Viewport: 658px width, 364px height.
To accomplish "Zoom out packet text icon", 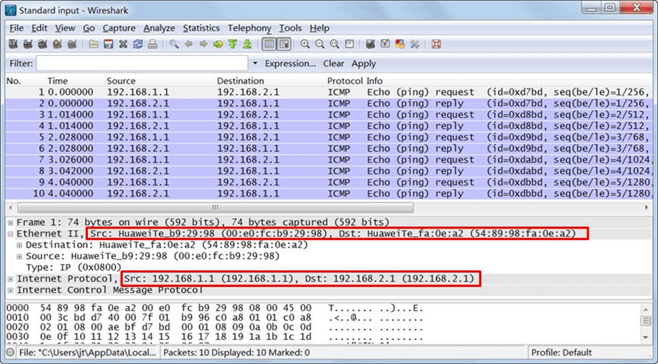I will click(x=320, y=44).
